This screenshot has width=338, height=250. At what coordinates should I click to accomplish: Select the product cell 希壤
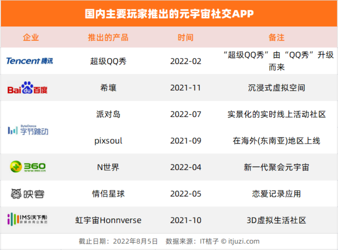coord(108,87)
